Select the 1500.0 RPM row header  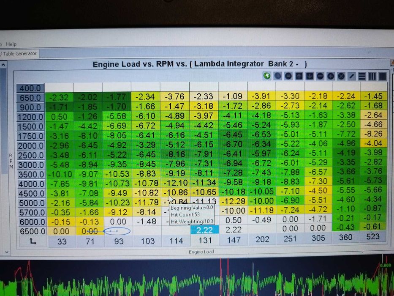click(31, 126)
